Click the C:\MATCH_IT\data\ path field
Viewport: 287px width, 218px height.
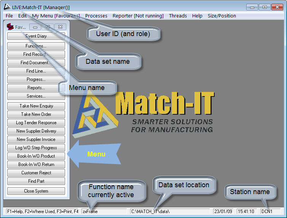click(170, 212)
